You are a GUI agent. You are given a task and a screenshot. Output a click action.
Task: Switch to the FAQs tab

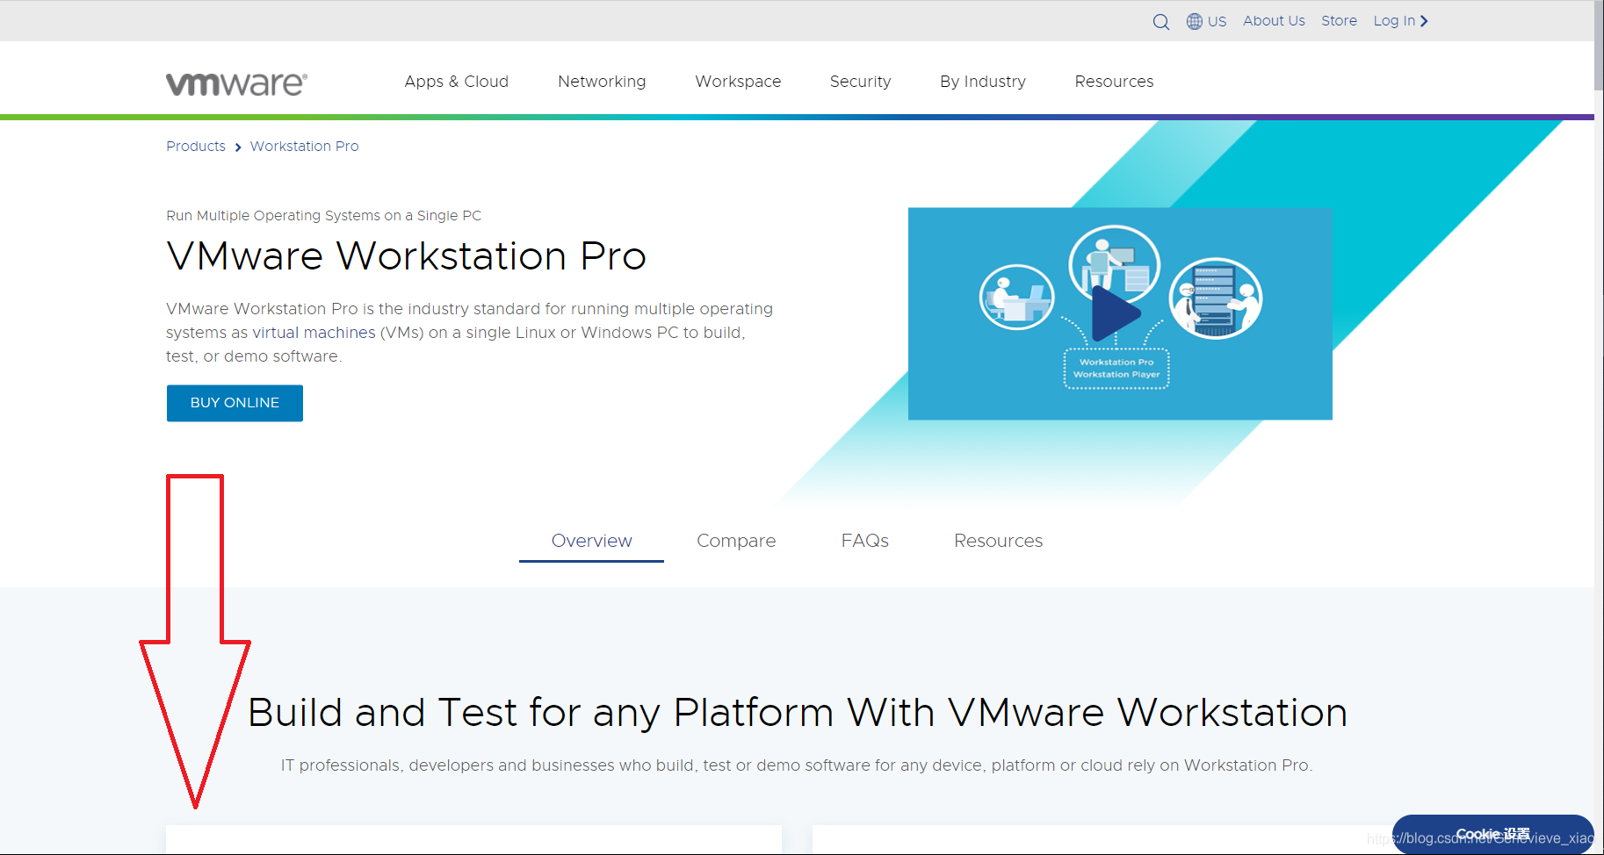click(865, 541)
